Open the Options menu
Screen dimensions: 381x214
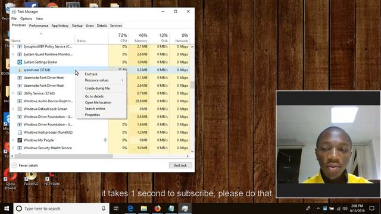26,18
